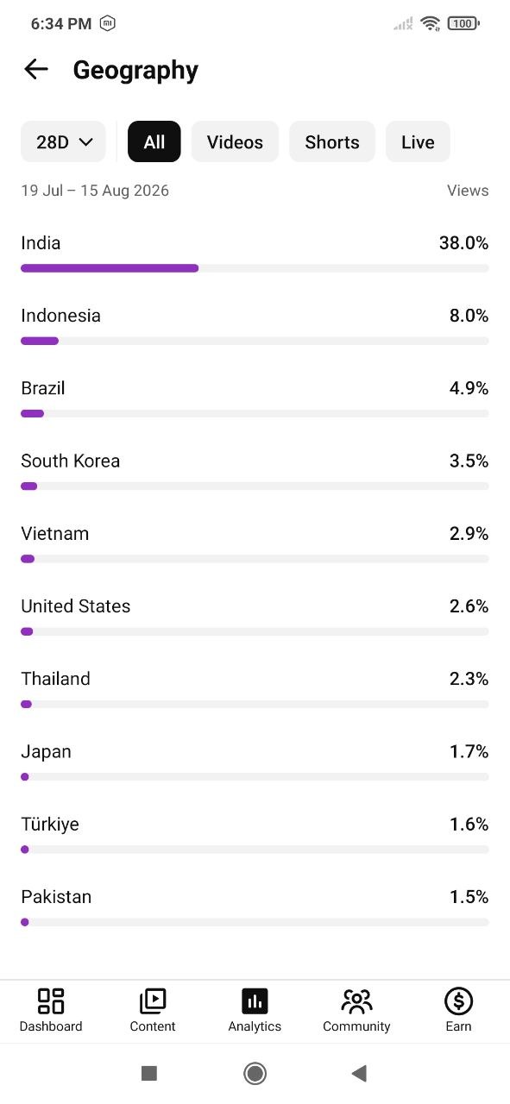Open the Community people icon
This screenshot has width=510, height=1104.
click(x=356, y=1000)
